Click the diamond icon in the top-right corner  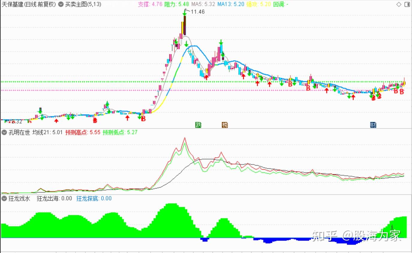399,4
